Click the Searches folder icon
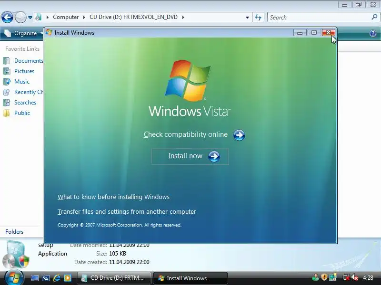The image size is (381, 285). tap(7, 102)
